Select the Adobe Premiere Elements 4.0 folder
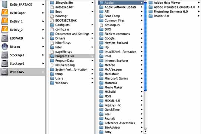201x134 pixels. click(x=174, y=7)
